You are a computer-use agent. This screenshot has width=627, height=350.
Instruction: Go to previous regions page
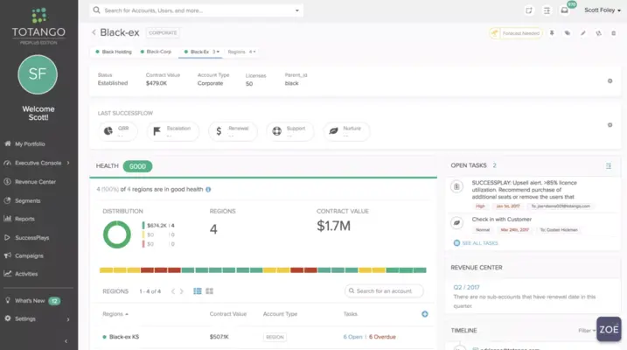(x=173, y=291)
